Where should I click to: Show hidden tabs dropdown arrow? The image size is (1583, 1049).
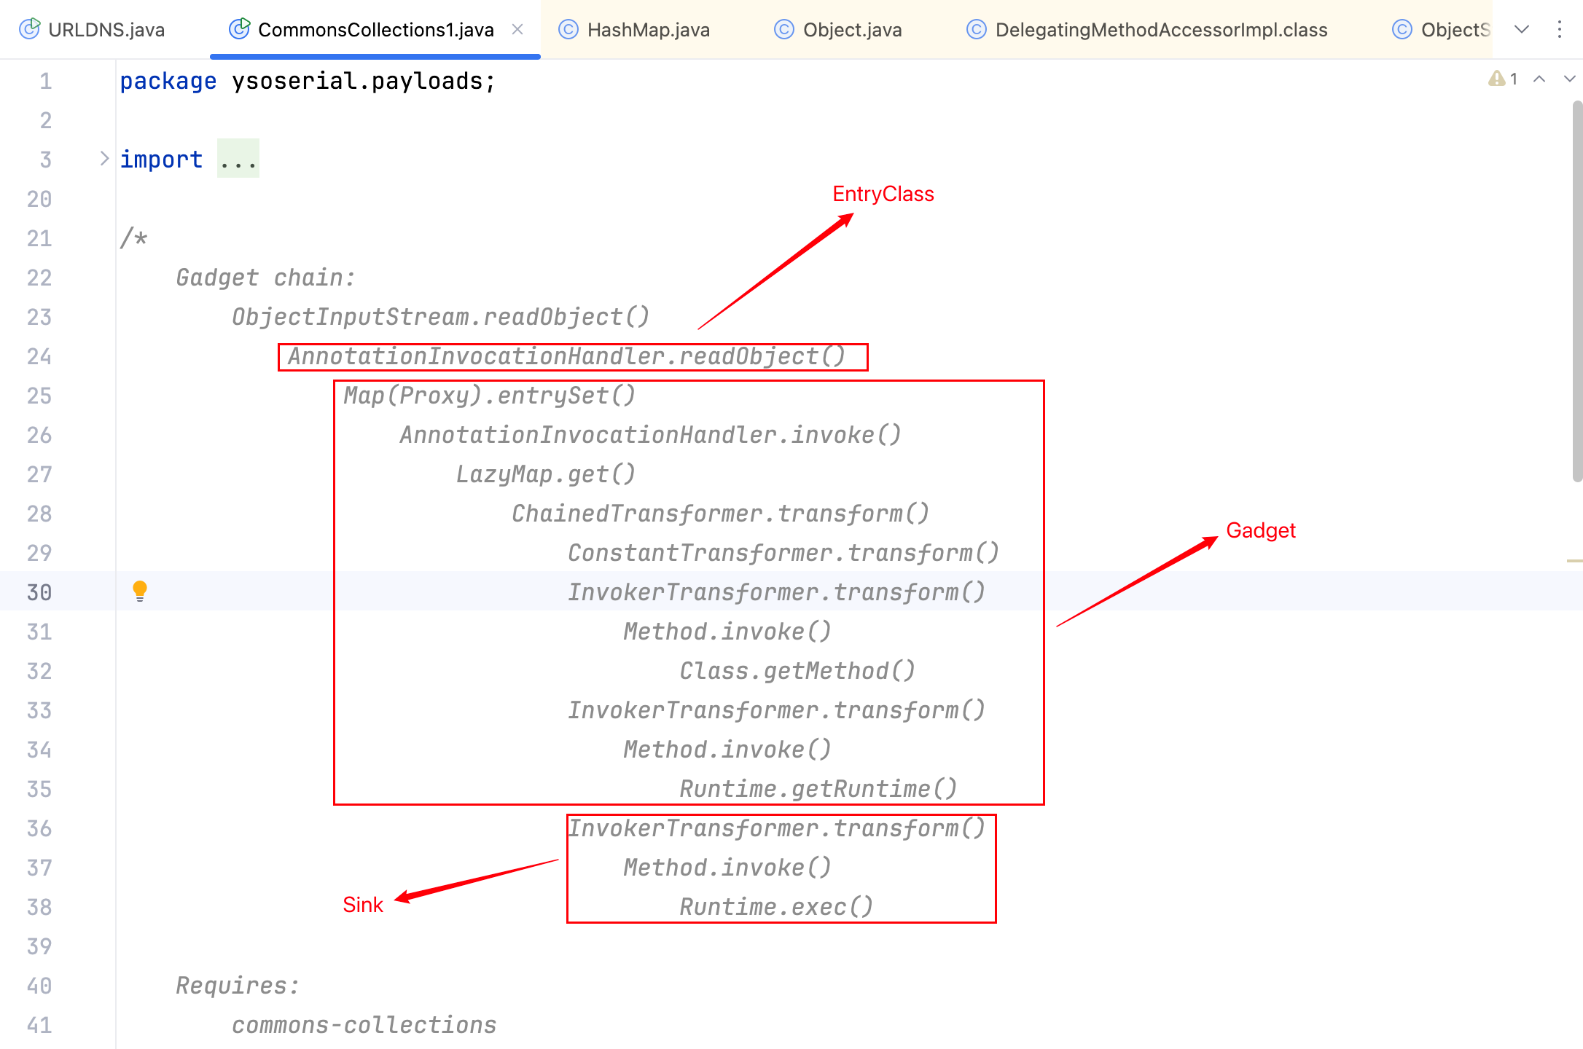(1522, 29)
